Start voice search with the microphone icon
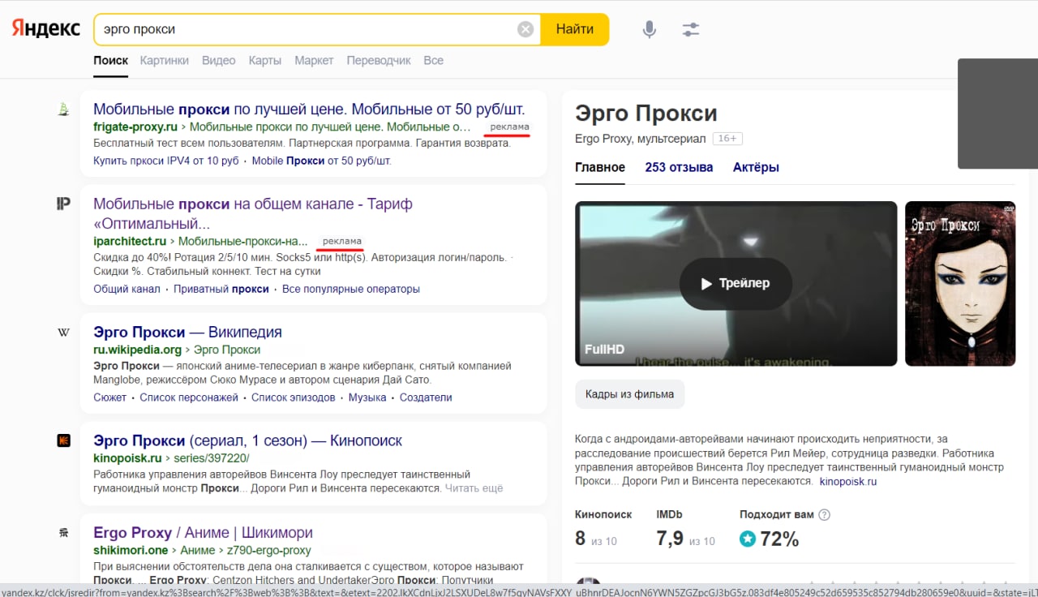The width and height of the screenshot is (1038, 597). coord(649,29)
